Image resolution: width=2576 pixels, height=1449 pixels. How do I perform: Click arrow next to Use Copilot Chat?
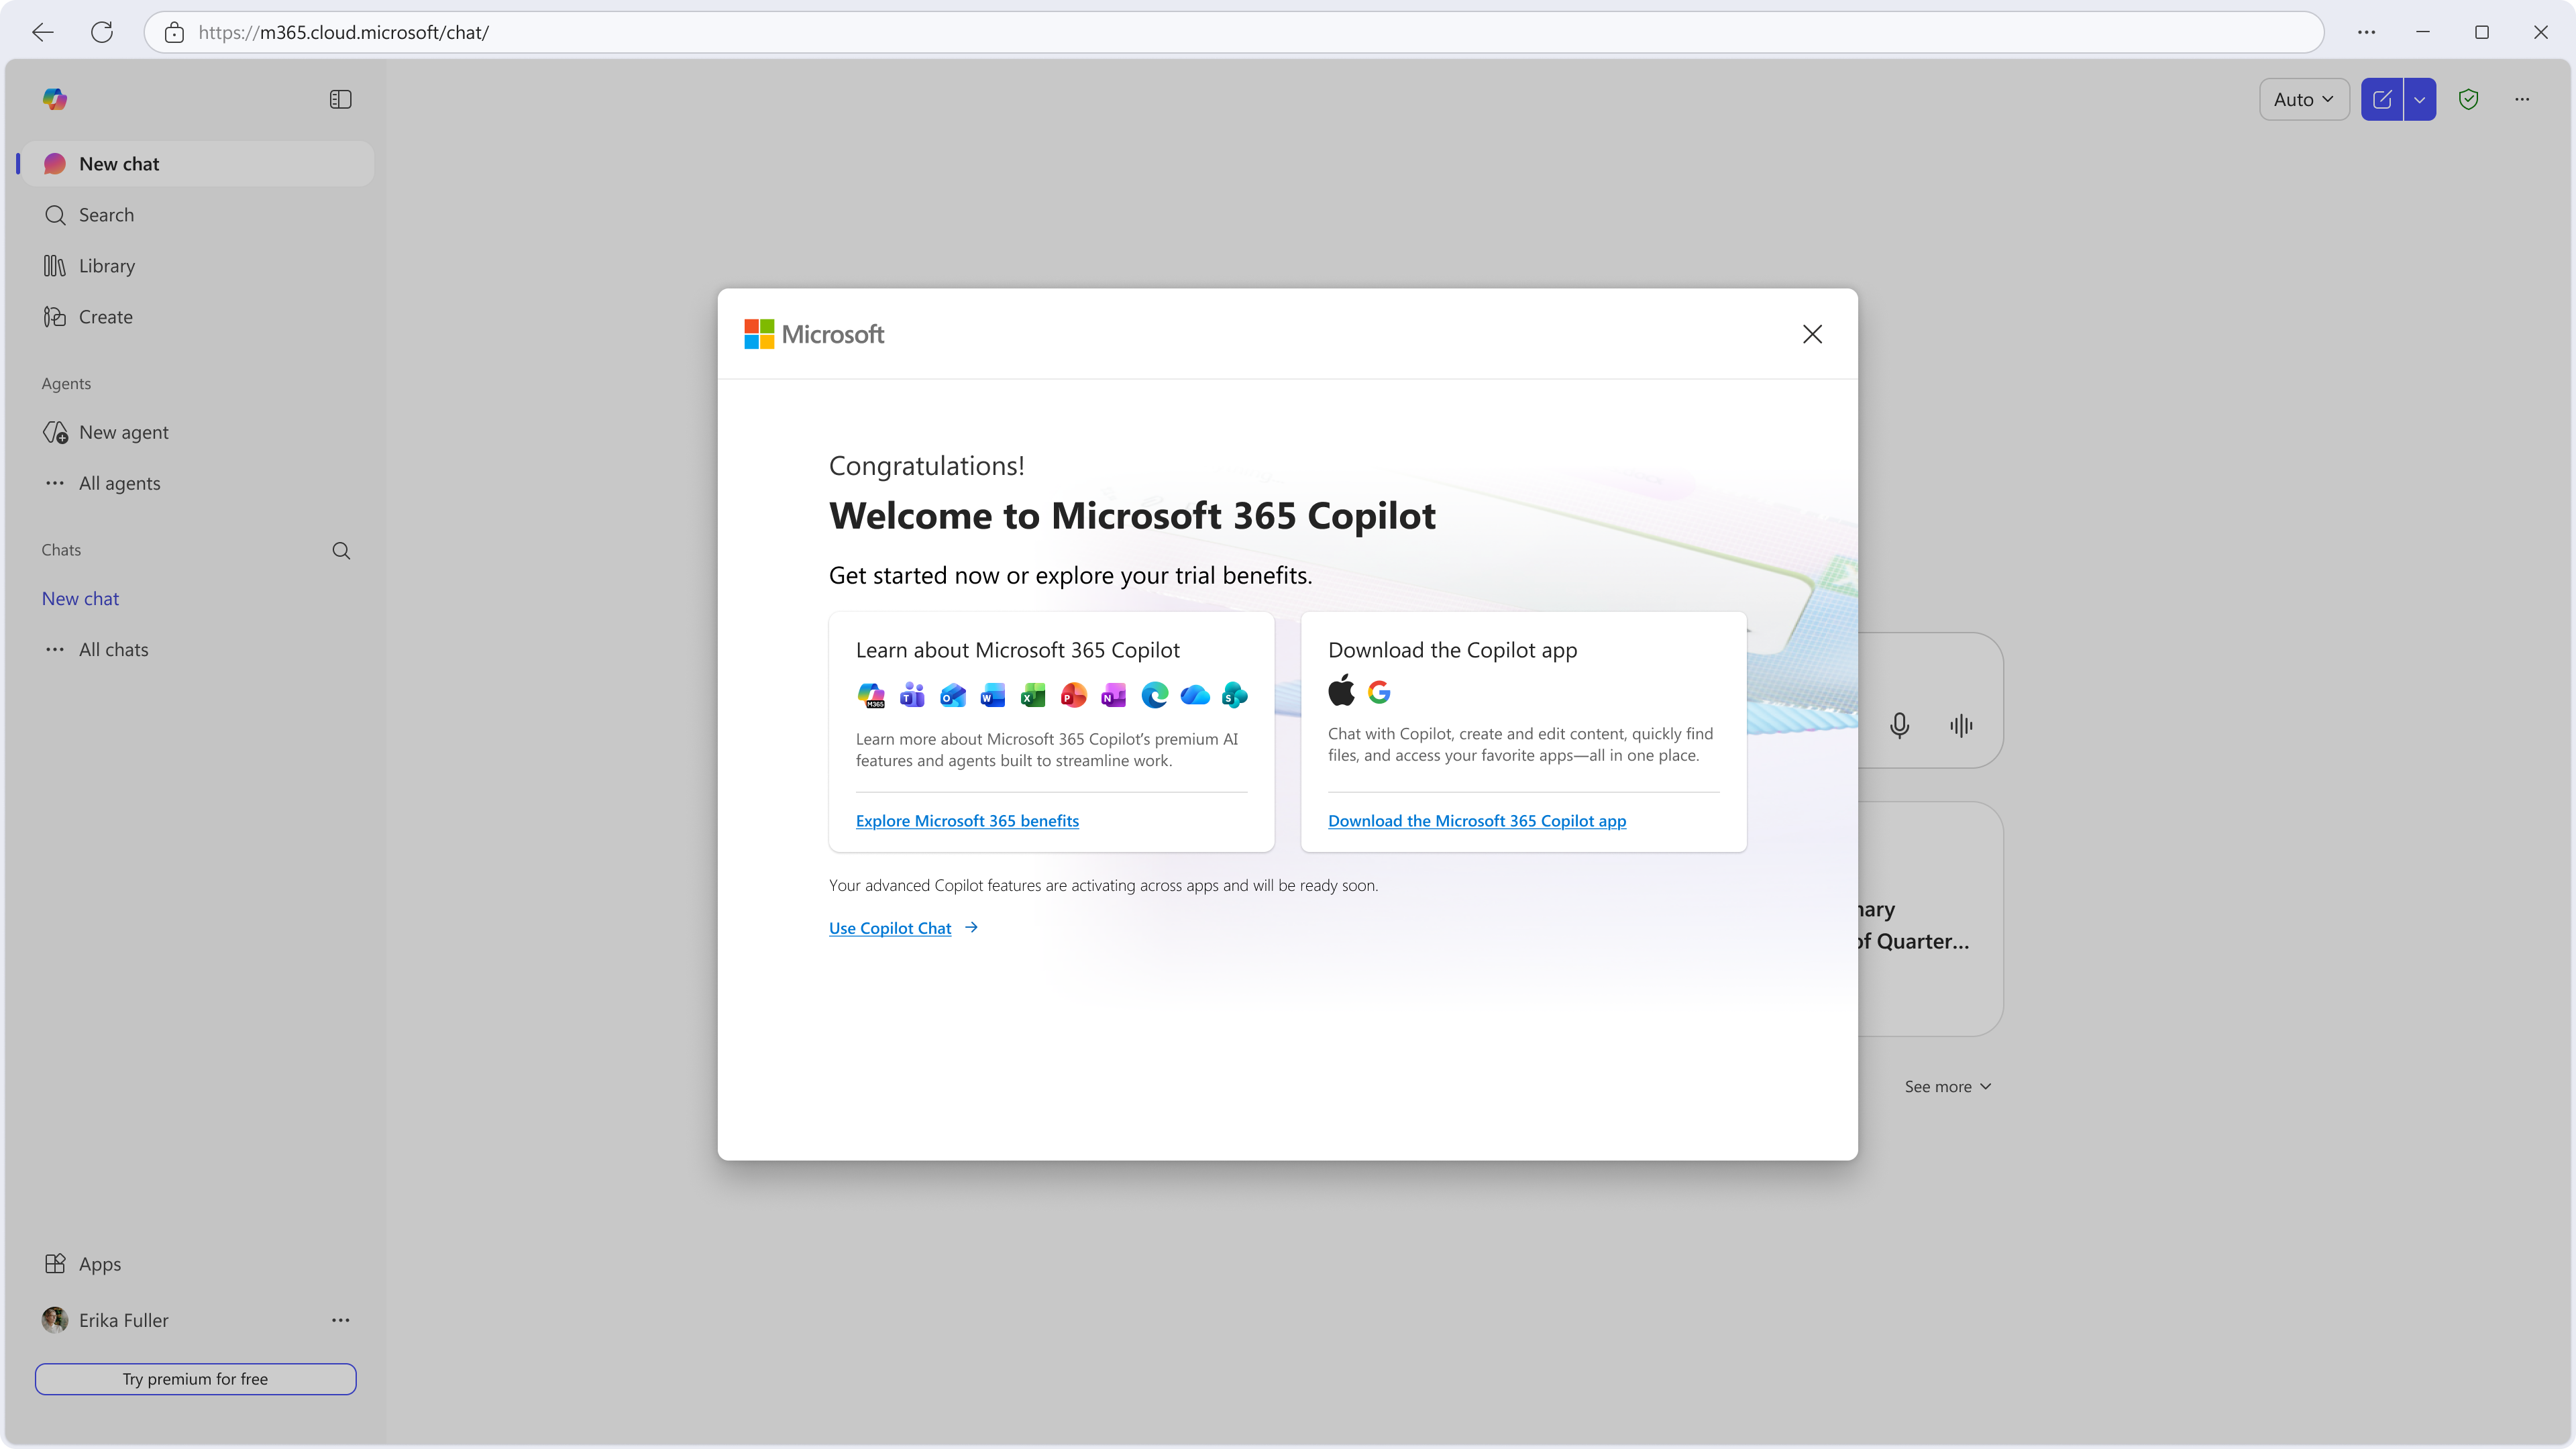(971, 927)
